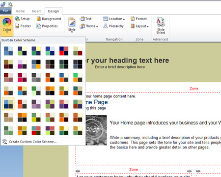This screenshot has height=177, width=221.
Task: Click the Create Custom Color Scheme icon
Action: pos(4,141)
